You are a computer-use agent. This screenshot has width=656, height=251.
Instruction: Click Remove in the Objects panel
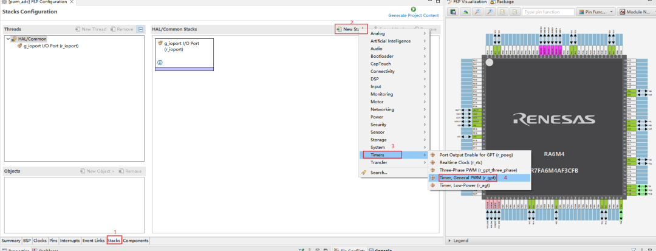(x=130, y=171)
